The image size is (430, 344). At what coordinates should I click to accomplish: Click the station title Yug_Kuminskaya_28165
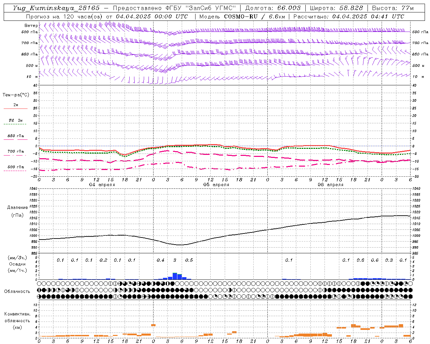pos(56,8)
